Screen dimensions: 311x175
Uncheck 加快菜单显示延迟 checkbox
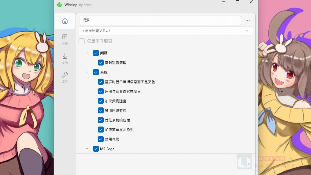click(101, 130)
